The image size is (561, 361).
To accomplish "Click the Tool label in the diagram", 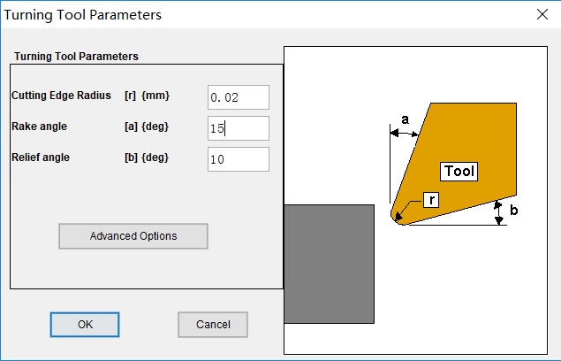I will coord(459,172).
